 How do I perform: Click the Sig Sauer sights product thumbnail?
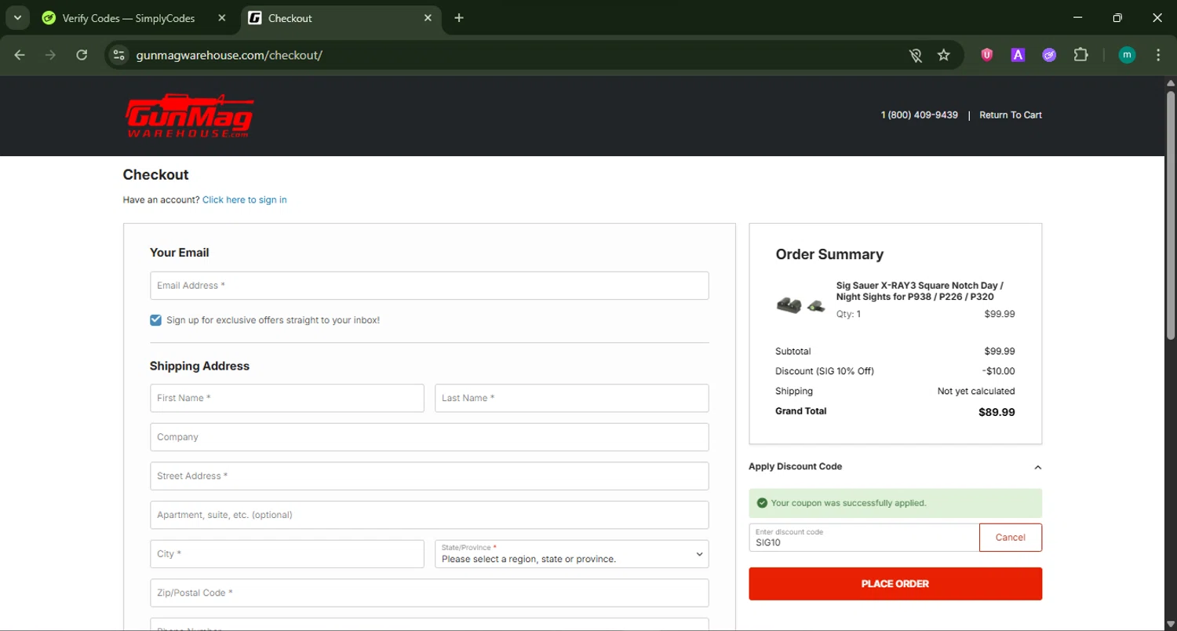point(801,305)
